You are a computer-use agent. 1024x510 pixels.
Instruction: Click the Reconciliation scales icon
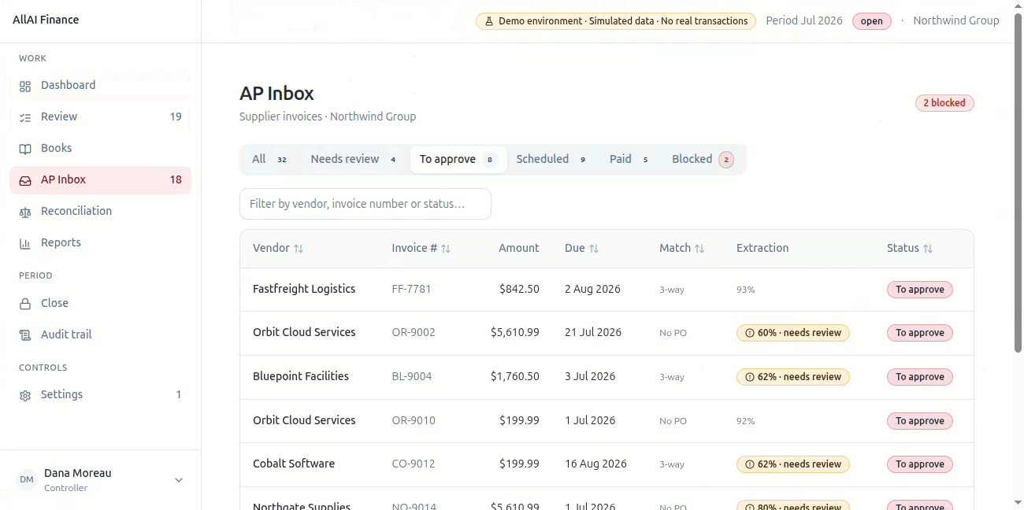pos(25,212)
